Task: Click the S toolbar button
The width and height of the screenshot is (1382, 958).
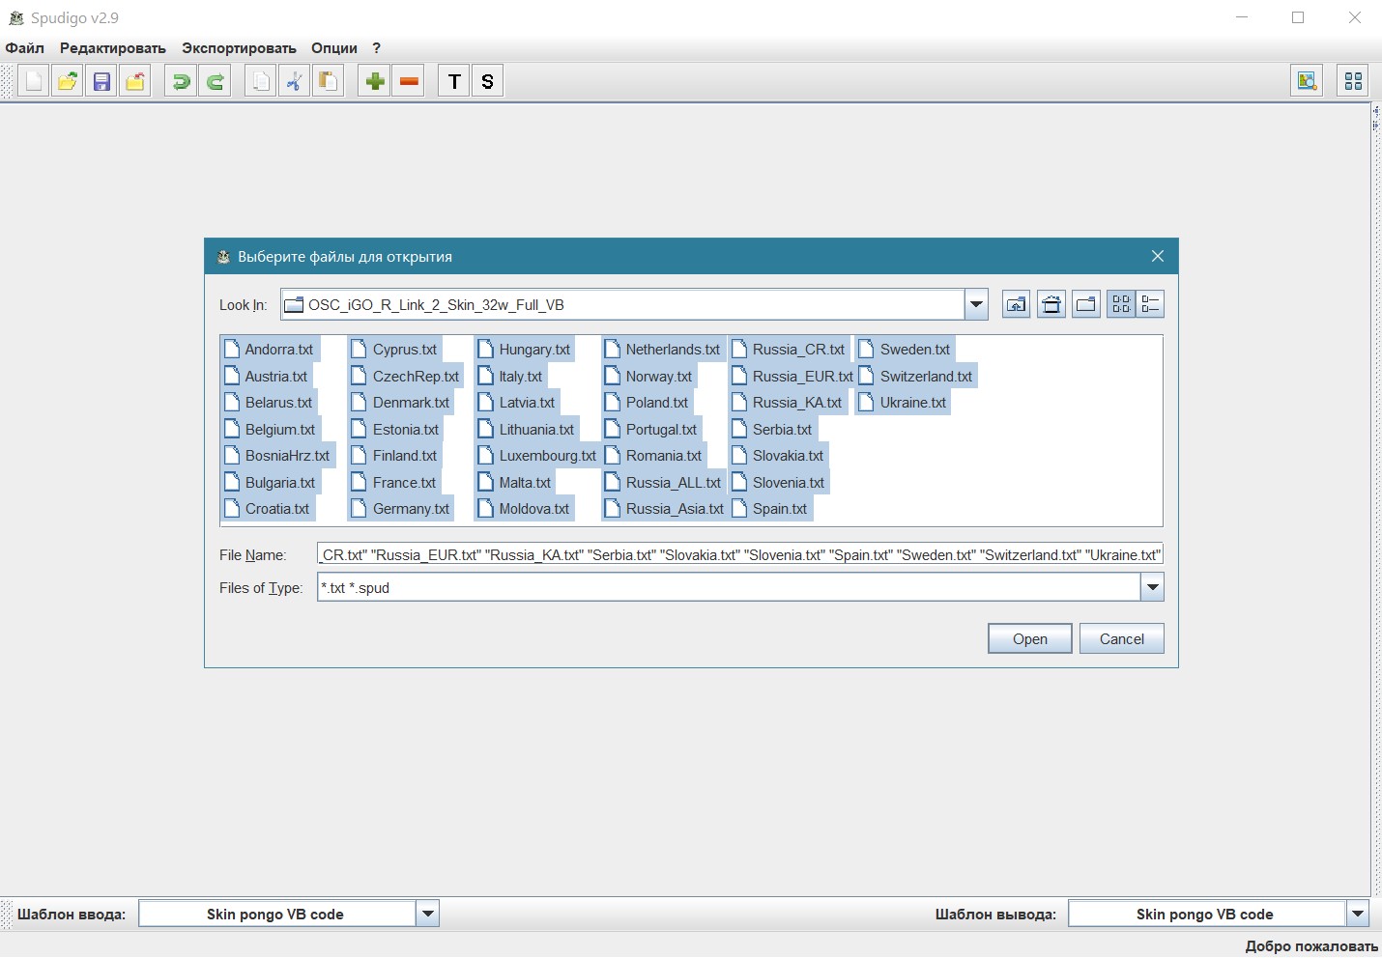Action: coord(488,81)
